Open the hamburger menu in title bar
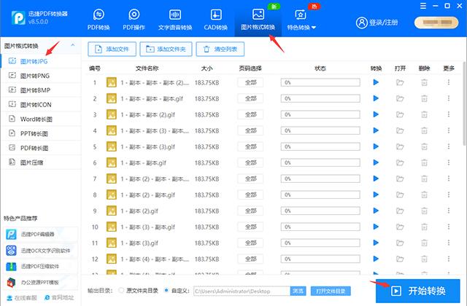Screen dimensions: 467x306 tap(423, 6)
